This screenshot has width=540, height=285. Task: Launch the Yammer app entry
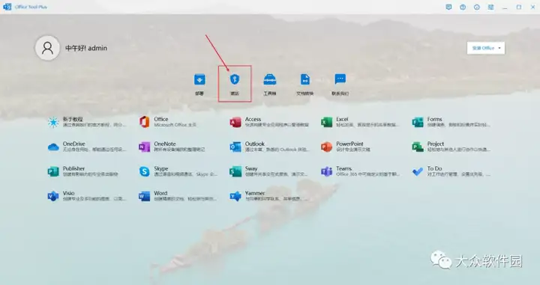tap(269, 196)
